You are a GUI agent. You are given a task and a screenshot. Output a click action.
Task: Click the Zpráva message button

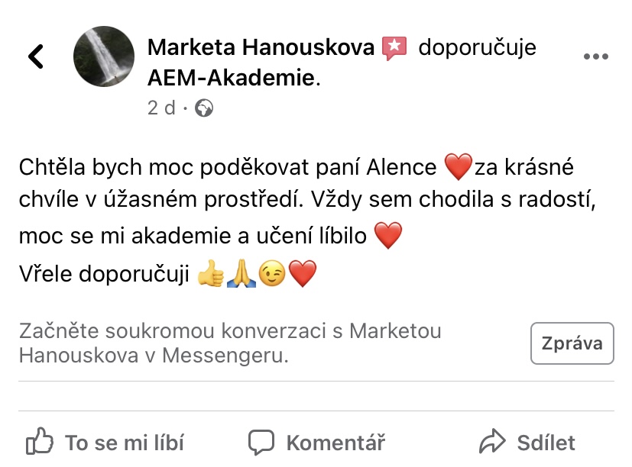point(572,343)
